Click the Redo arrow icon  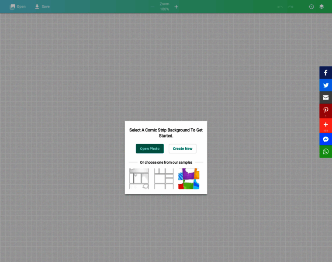click(x=290, y=7)
